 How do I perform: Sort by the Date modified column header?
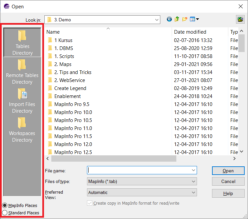[x=200, y=32]
